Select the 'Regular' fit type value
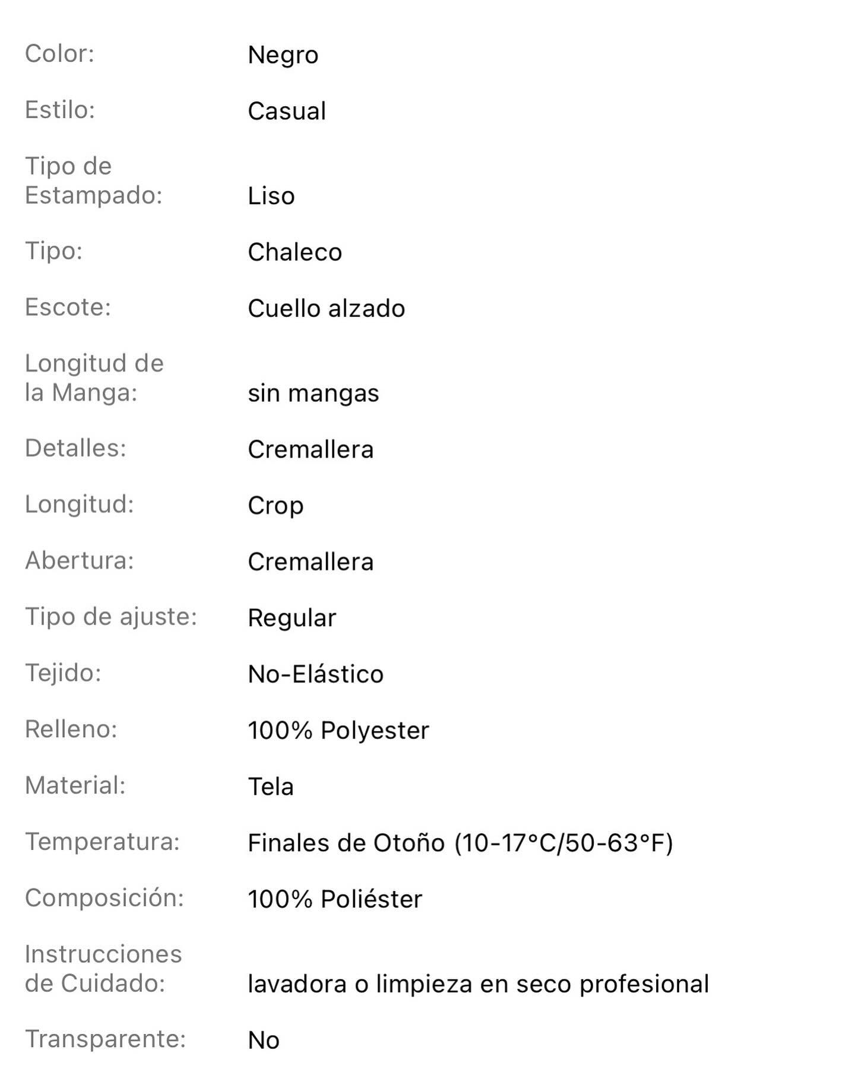The image size is (855, 1066). 292,618
